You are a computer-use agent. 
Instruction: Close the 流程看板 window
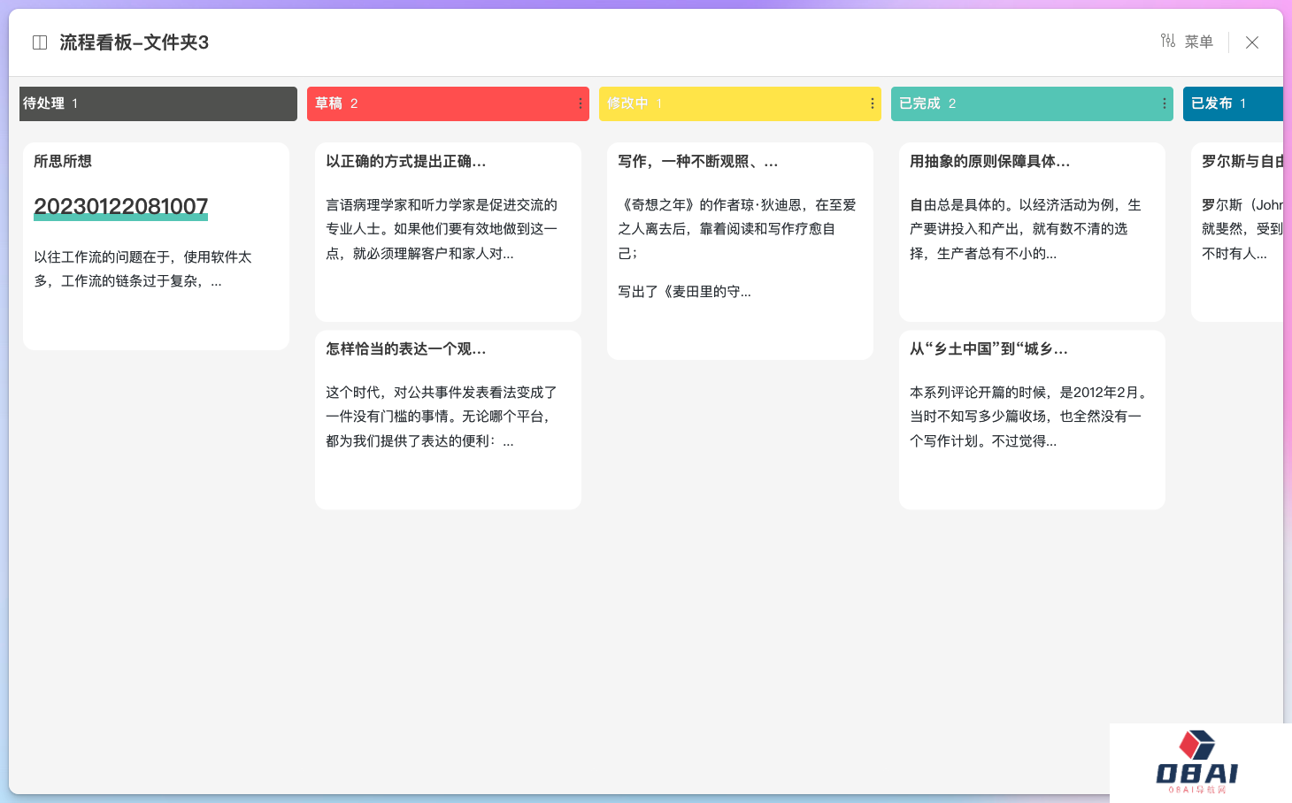(x=1251, y=42)
